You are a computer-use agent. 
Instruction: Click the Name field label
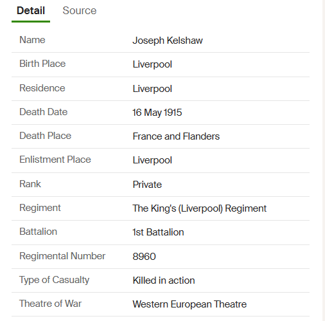click(x=32, y=40)
